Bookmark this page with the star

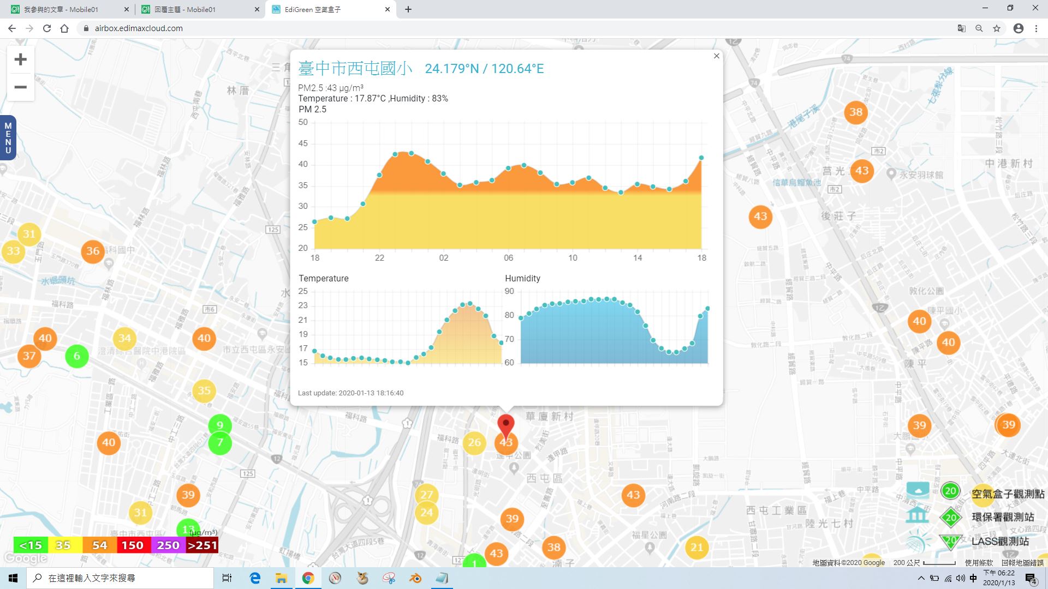click(997, 28)
